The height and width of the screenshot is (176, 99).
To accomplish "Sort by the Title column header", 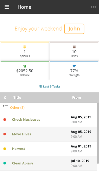I will (17, 98).
